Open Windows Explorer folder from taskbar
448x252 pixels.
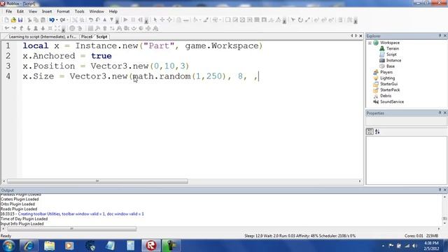(x=49, y=246)
